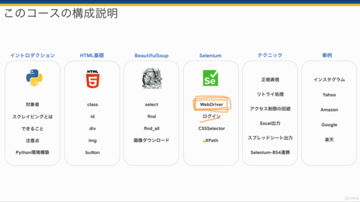Click Google in the examples card
The height and width of the screenshot is (202, 360).
pos(329,125)
